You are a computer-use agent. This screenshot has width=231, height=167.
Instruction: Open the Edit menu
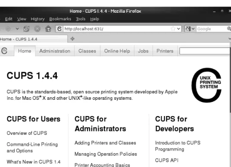click(9, 19)
